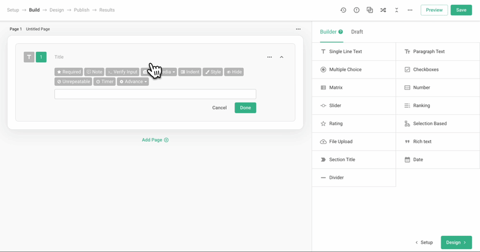Screen dimensions: 480x252
Task: Expand the Advance dropdown
Action: pyautogui.click(x=133, y=82)
